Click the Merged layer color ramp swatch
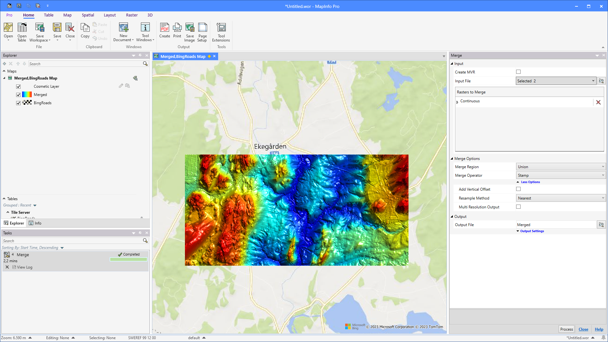This screenshot has width=608, height=342. 27,94
